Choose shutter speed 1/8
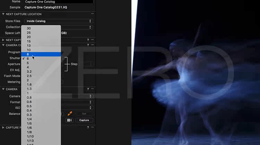Image resolution: width=260 pixels, height=145 pixels. click(41, 132)
